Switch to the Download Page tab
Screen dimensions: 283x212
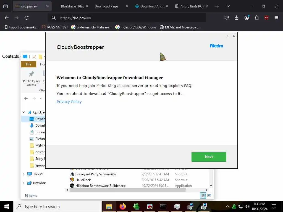(106, 6)
